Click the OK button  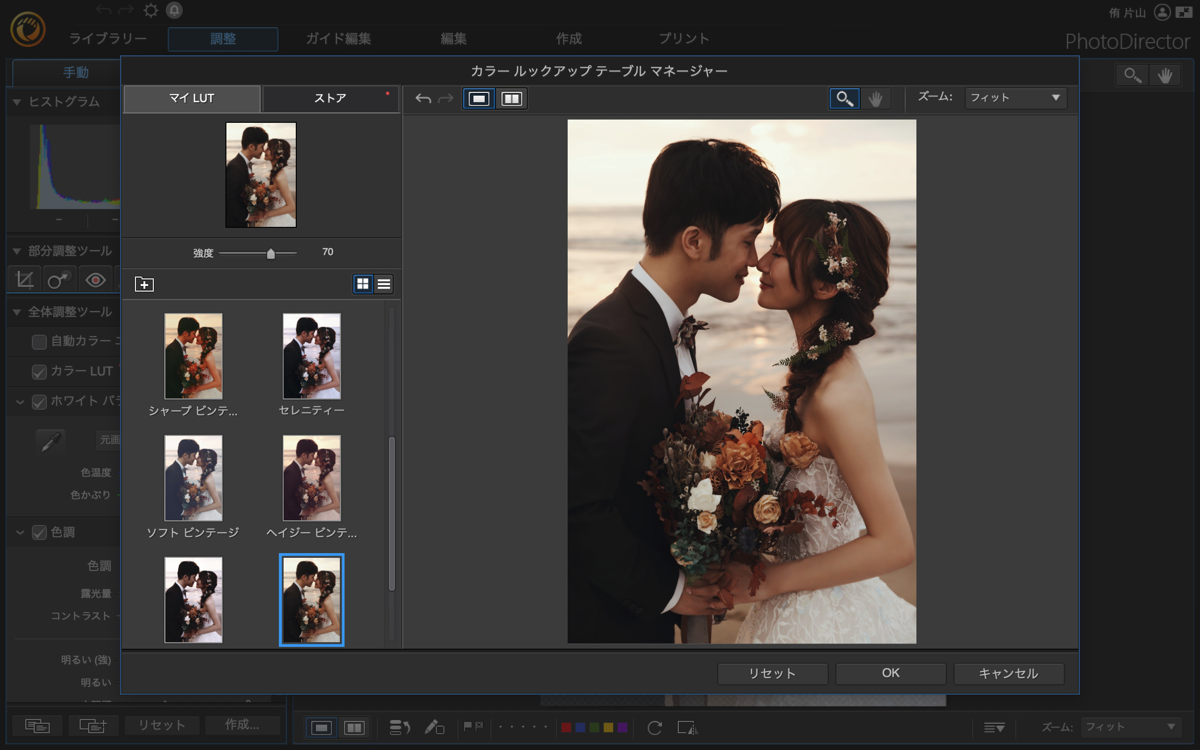point(891,673)
